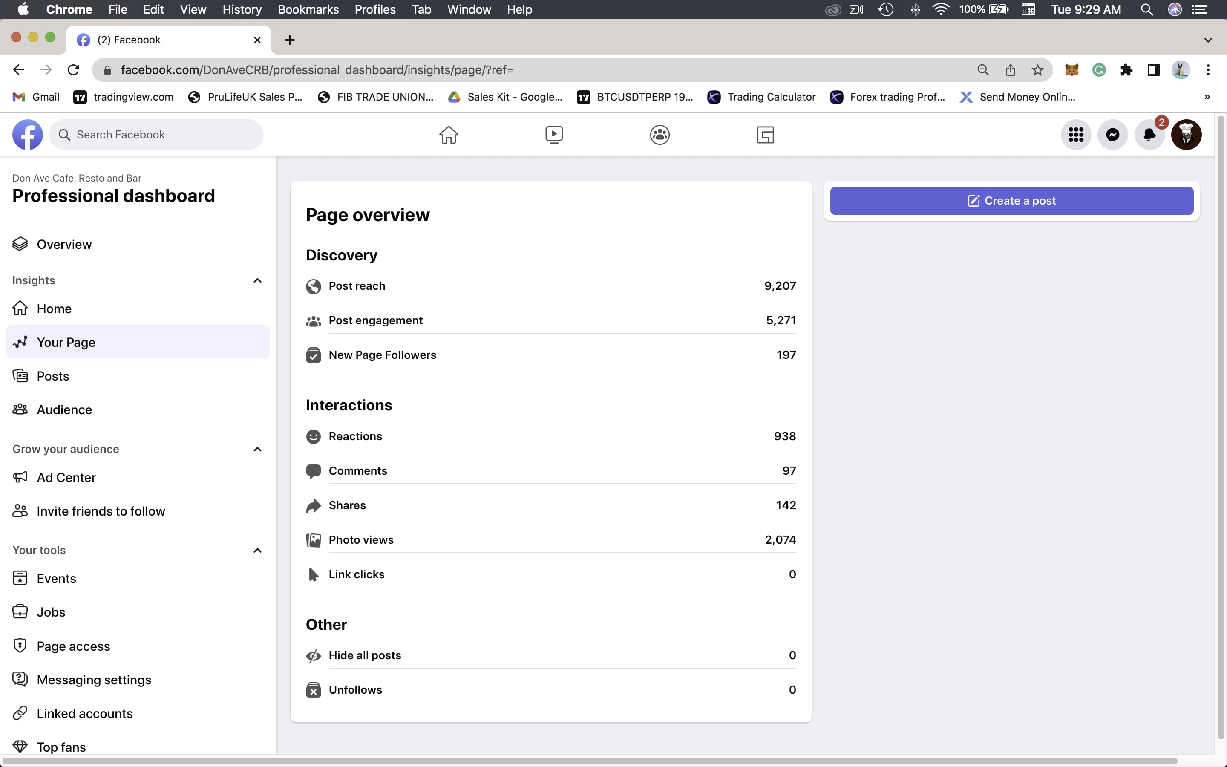This screenshot has height=767, width=1227.
Task: Collapse the Insights section
Action: click(257, 280)
